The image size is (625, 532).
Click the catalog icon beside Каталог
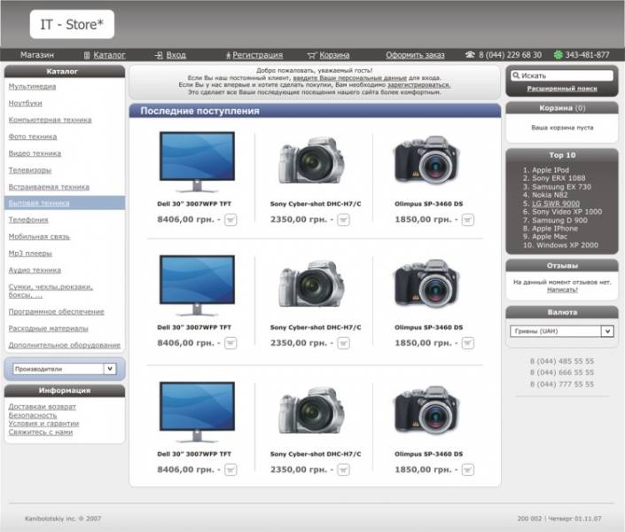[x=87, y=55]
